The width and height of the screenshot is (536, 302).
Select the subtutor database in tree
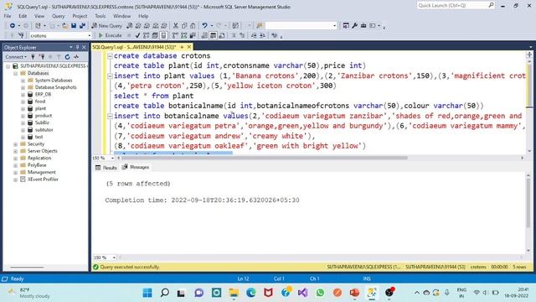click(44, 130)
